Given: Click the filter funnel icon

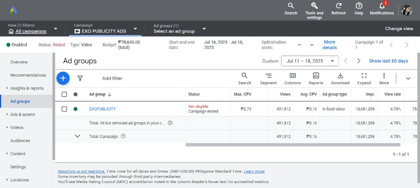Looking at the screenshot, I should coord(80,78).
